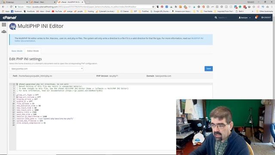Open the Inbox - Gmail bookmark
Screen dimensions: 275x155
43,11
